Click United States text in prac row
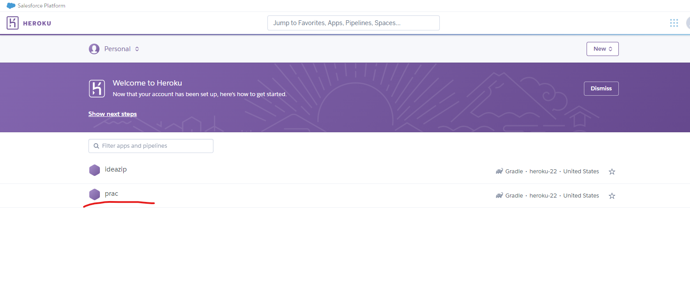This screenshot has width=690, height=291. click(x=581, y=195)
